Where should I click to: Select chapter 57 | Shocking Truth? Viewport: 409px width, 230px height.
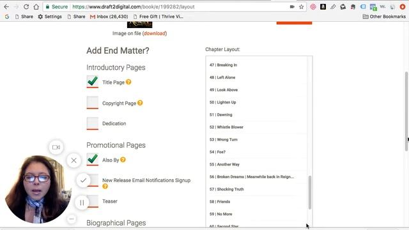click(x=226, y=189)
